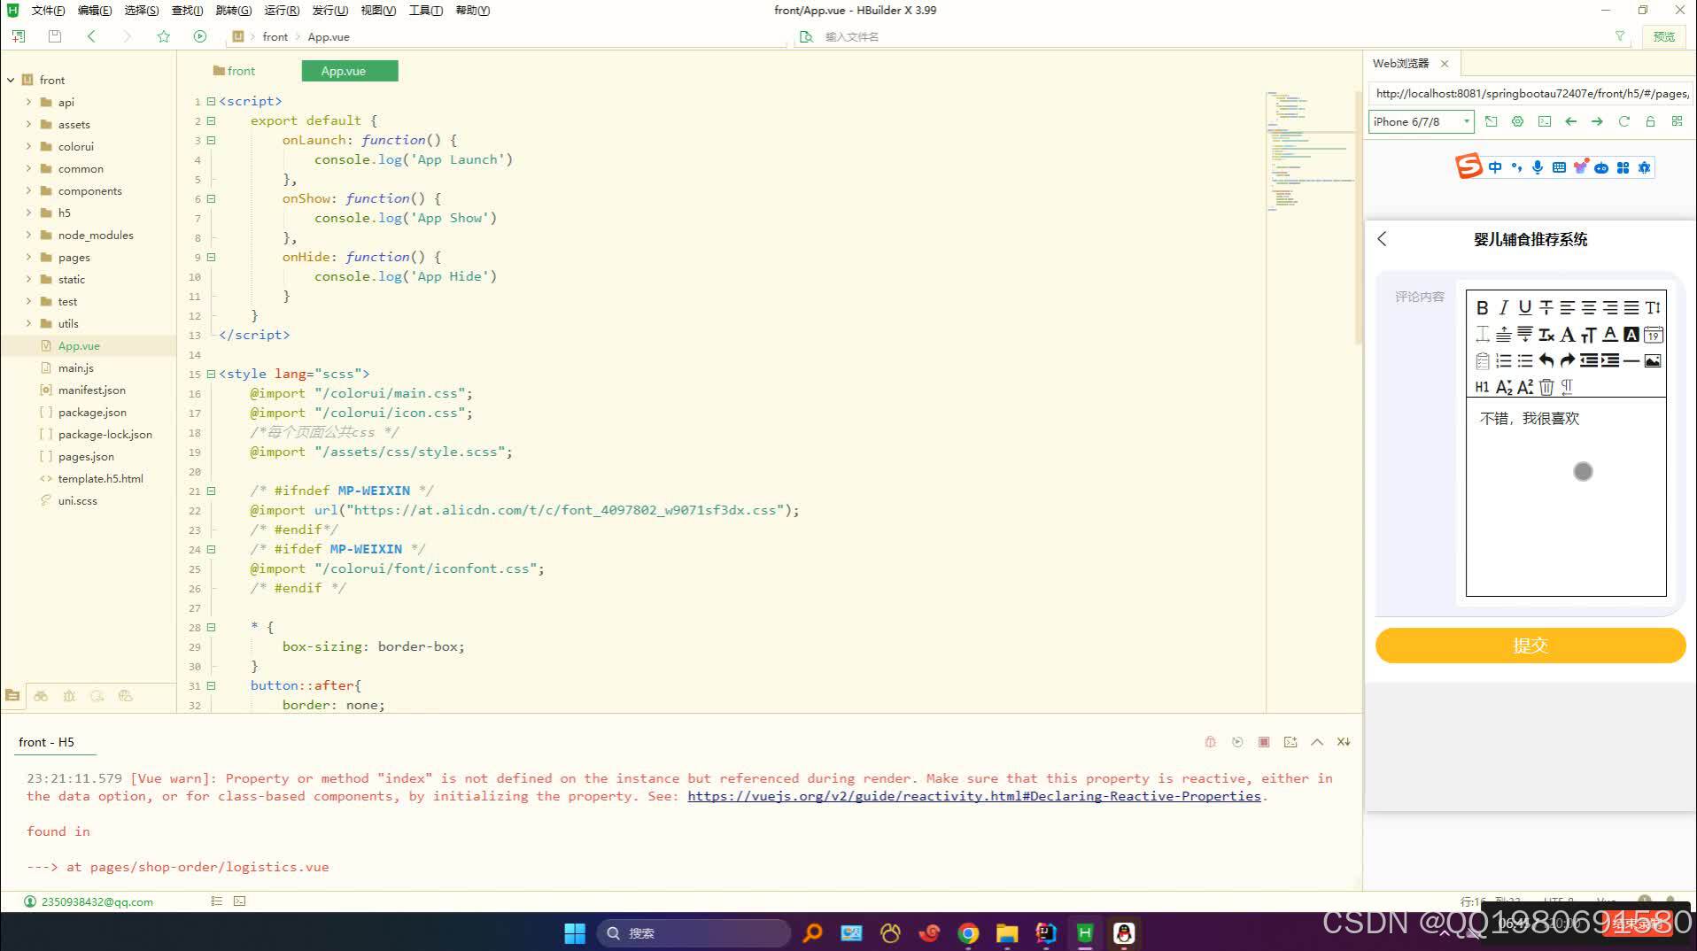Collapse the front project root
Image resolution: width=1697 pixels, height=951 pixels.
click(x=11, y=80)
